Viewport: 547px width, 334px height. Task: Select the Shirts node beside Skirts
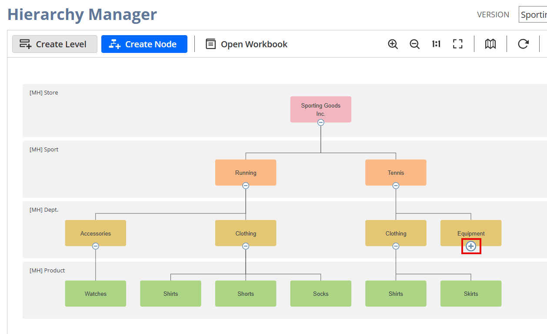click(396, 294)
